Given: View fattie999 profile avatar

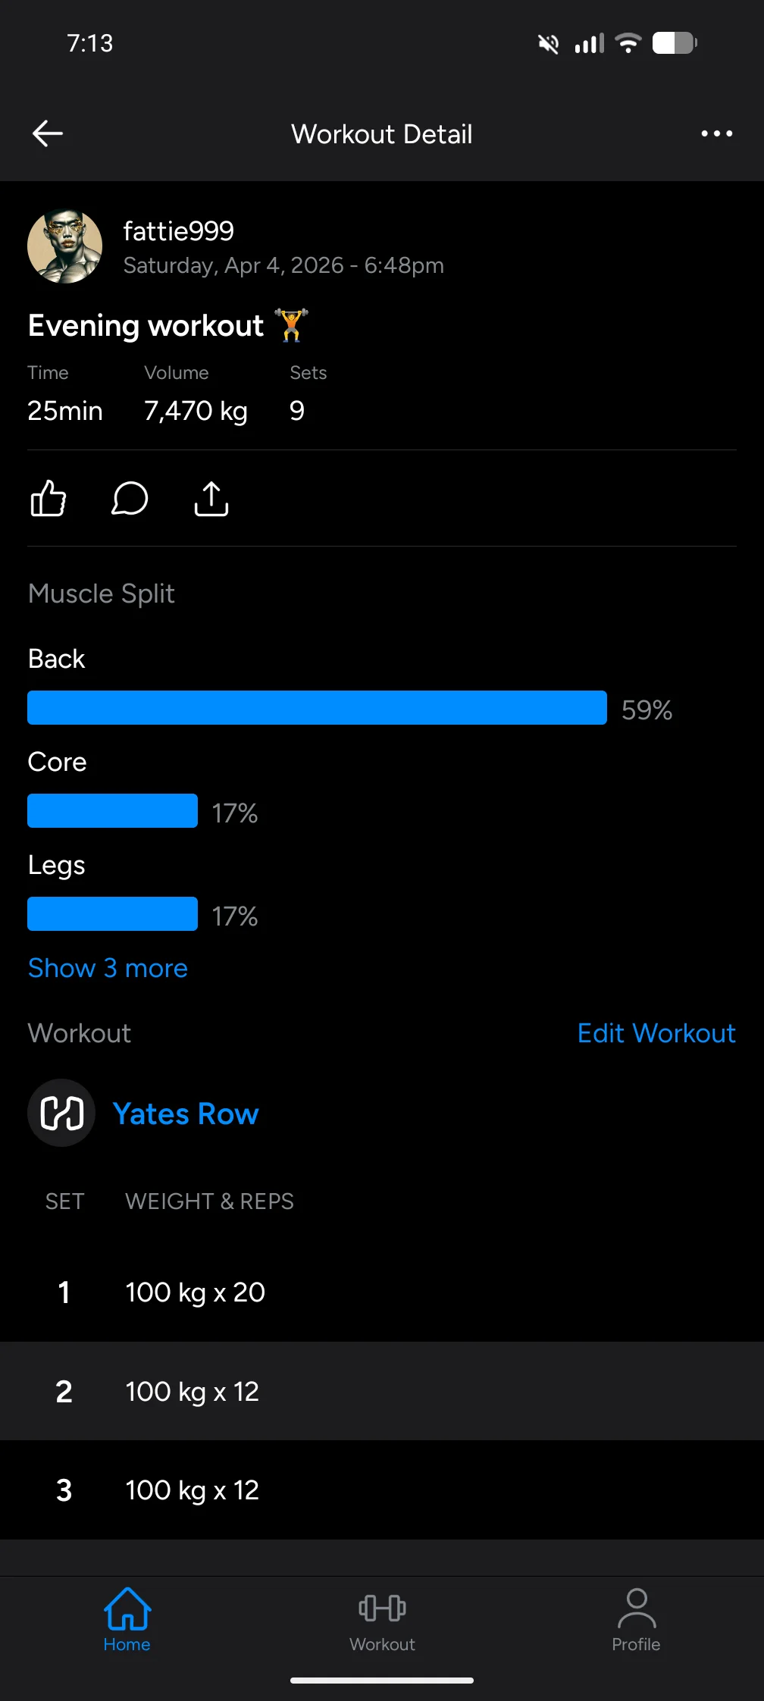Looking at the screenshot, I should tap(65, 246).
